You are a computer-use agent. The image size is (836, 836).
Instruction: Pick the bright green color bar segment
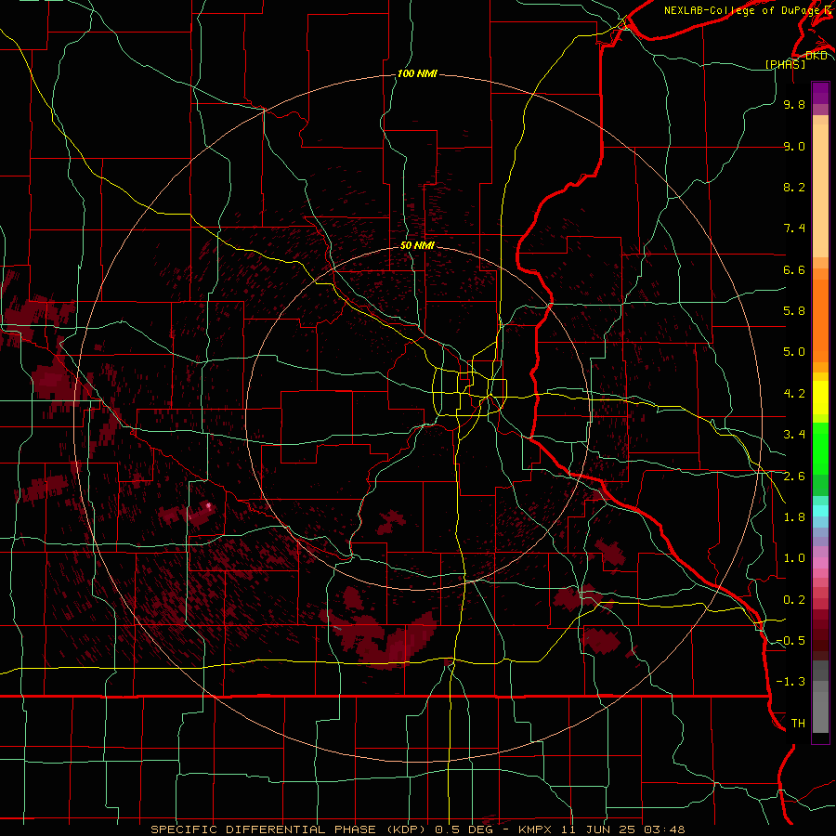point(820,449)
